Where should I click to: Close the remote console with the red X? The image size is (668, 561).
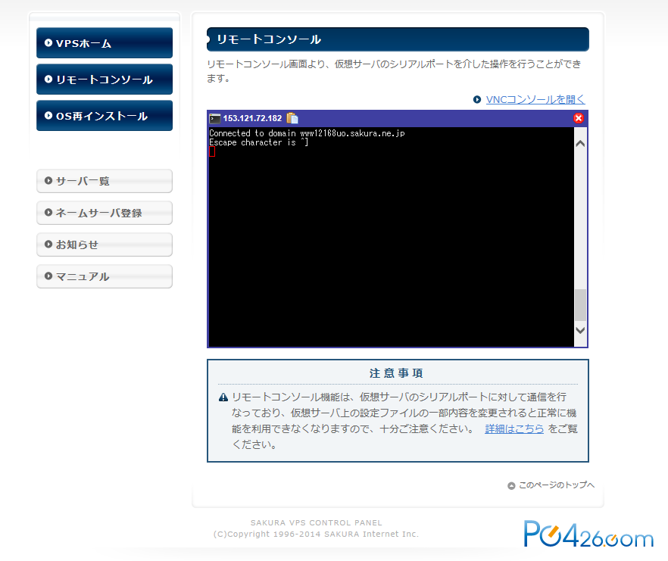tap(578, 118)
